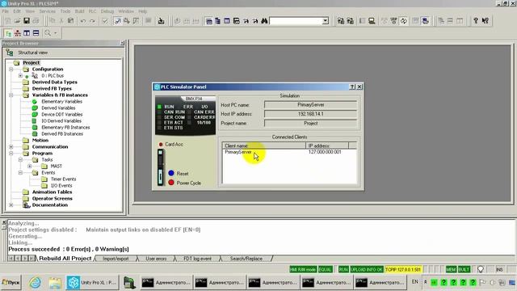Click the horizontal split views icon
Viewport: 517px width, 291px height.
tap(36, 33)
